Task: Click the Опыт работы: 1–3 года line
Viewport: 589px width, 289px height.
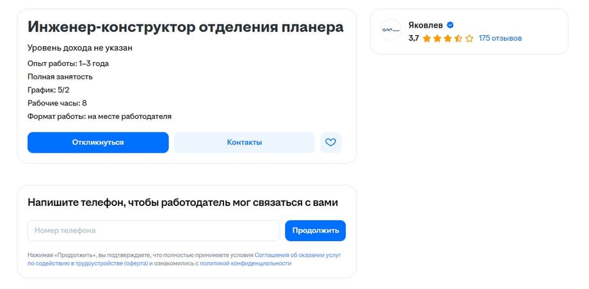Action: tap(72, 63)
